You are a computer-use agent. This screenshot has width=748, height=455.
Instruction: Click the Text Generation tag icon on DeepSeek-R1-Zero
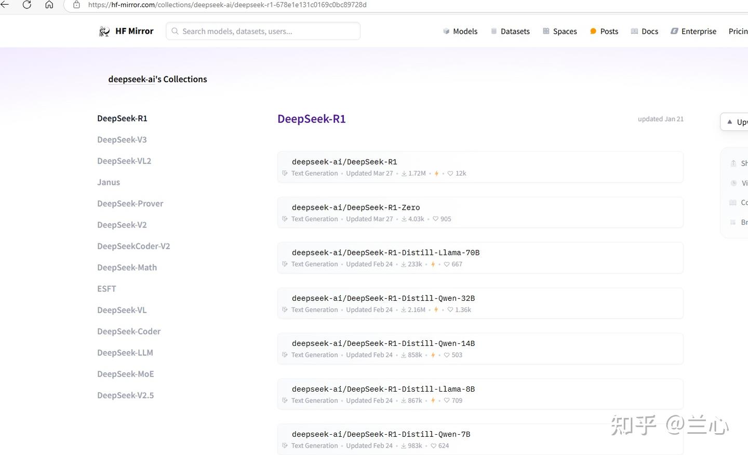(x=285, y=219)
